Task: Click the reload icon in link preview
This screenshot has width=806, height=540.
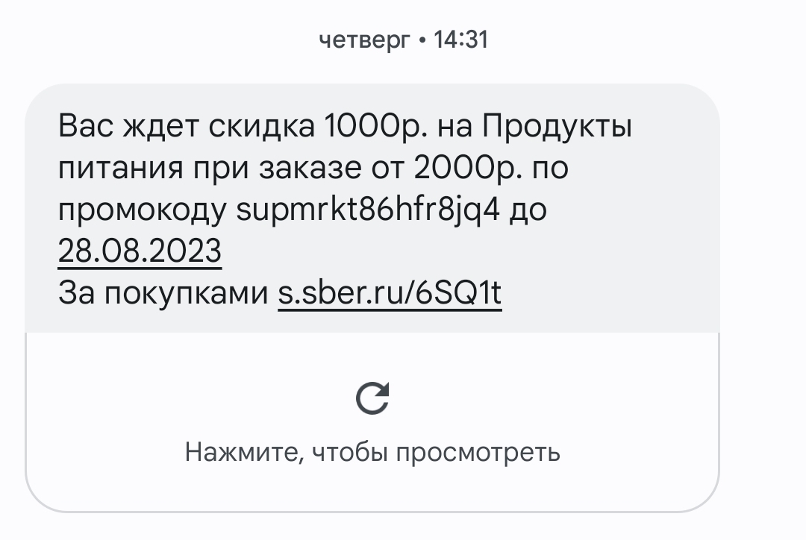Action: [372, 398]
